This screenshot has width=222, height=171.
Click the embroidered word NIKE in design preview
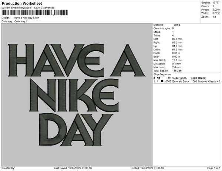(74, 95)
